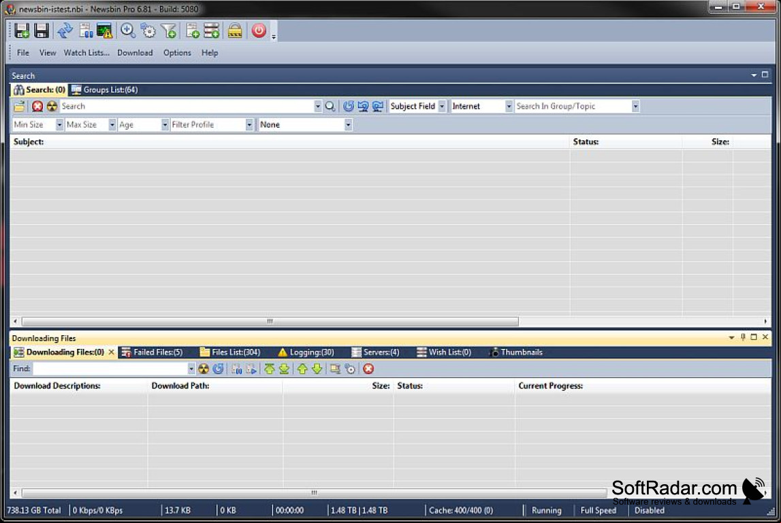
Task: Click the Full Speed status bar item
Action: pos(599,511)
